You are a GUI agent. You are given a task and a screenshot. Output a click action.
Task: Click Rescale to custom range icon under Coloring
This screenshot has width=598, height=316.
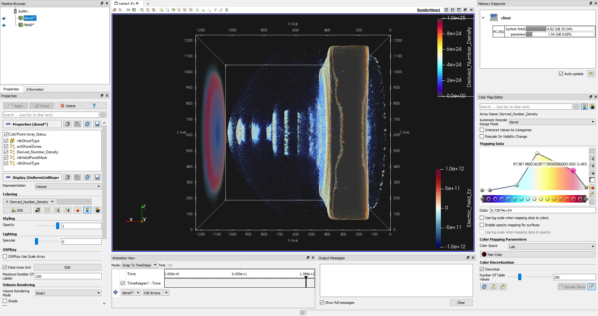click(57, 210)
